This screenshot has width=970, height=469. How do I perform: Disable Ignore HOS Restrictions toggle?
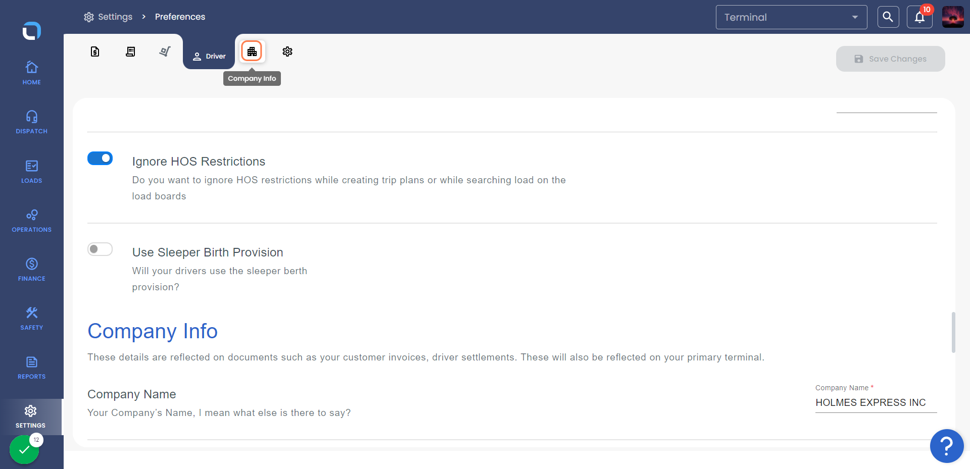point(100,159)
